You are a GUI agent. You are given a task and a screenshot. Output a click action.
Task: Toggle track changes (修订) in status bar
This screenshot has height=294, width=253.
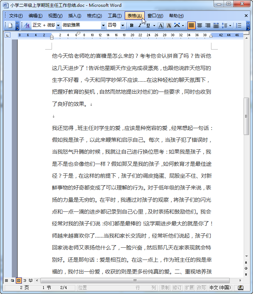pyautogui.click(x=177, y=288)
